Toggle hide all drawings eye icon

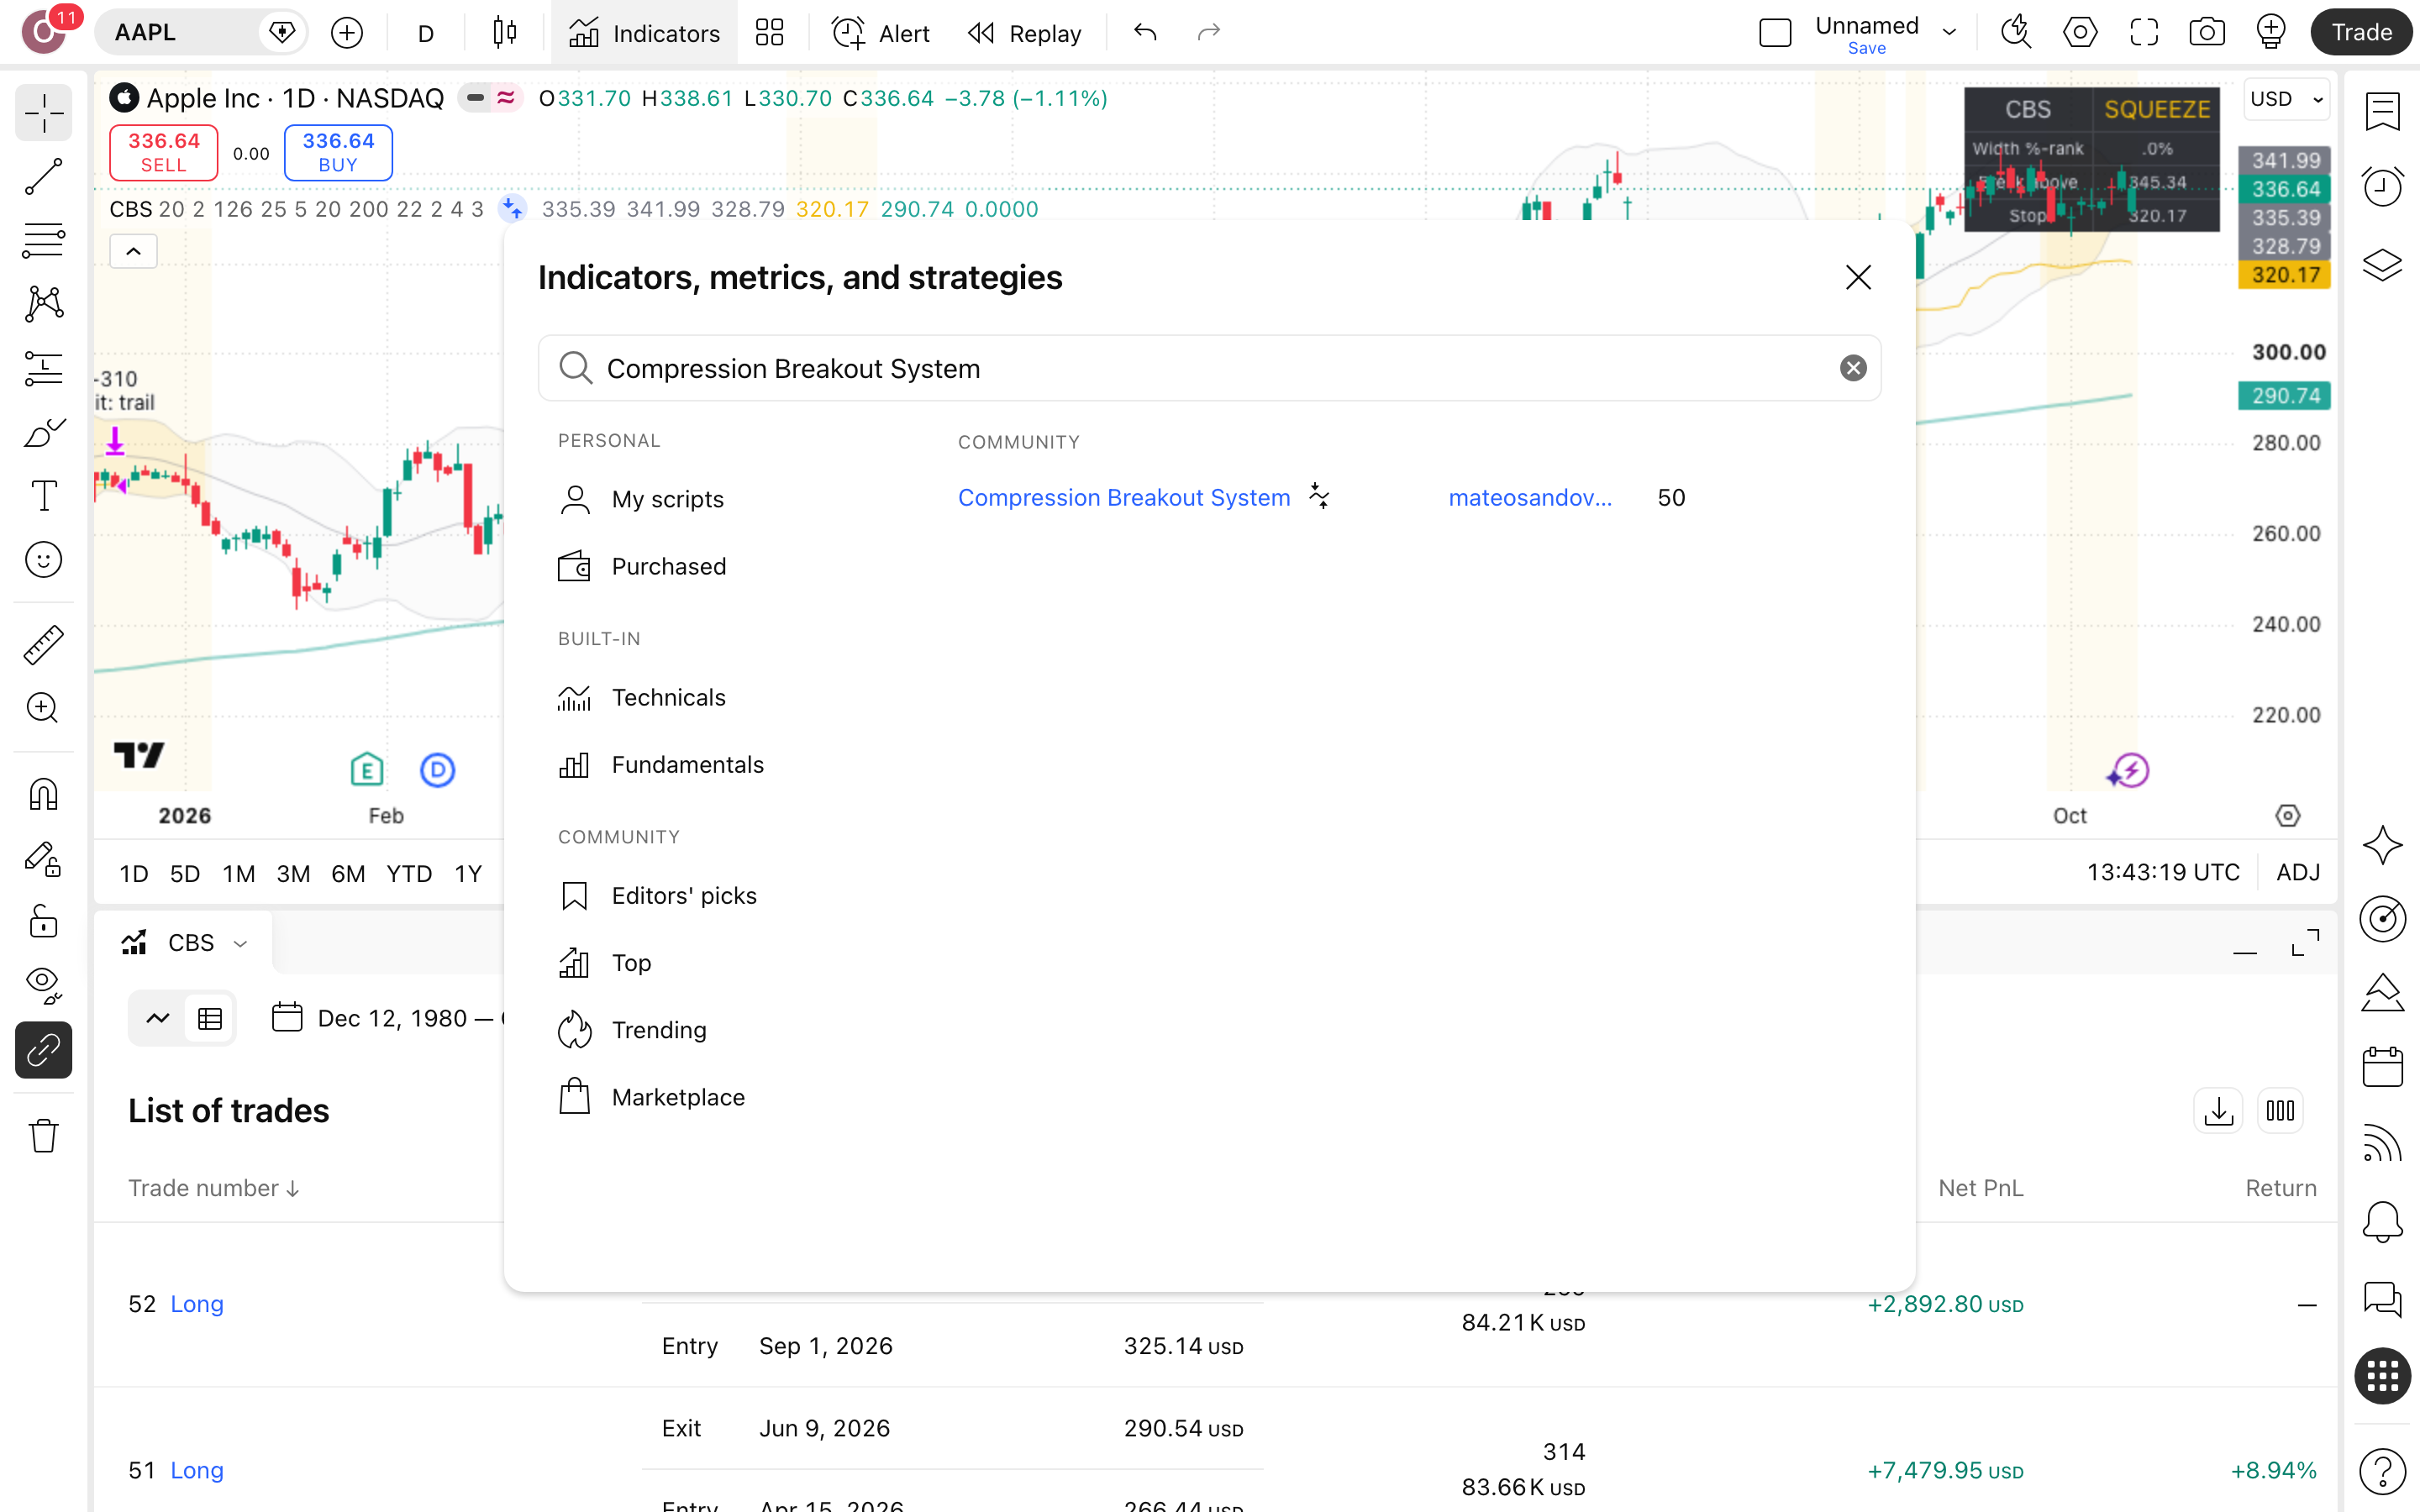pyautogui.click(x=43, y=985)
